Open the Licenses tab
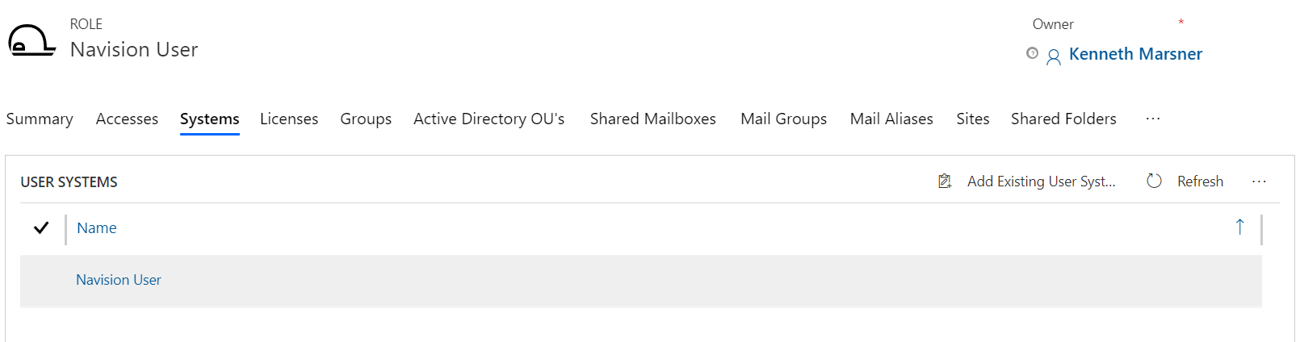This screenshot has width=1300, height=342. (289, 119)
